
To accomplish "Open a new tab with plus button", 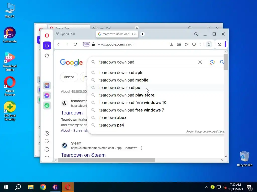I will 143,34.
